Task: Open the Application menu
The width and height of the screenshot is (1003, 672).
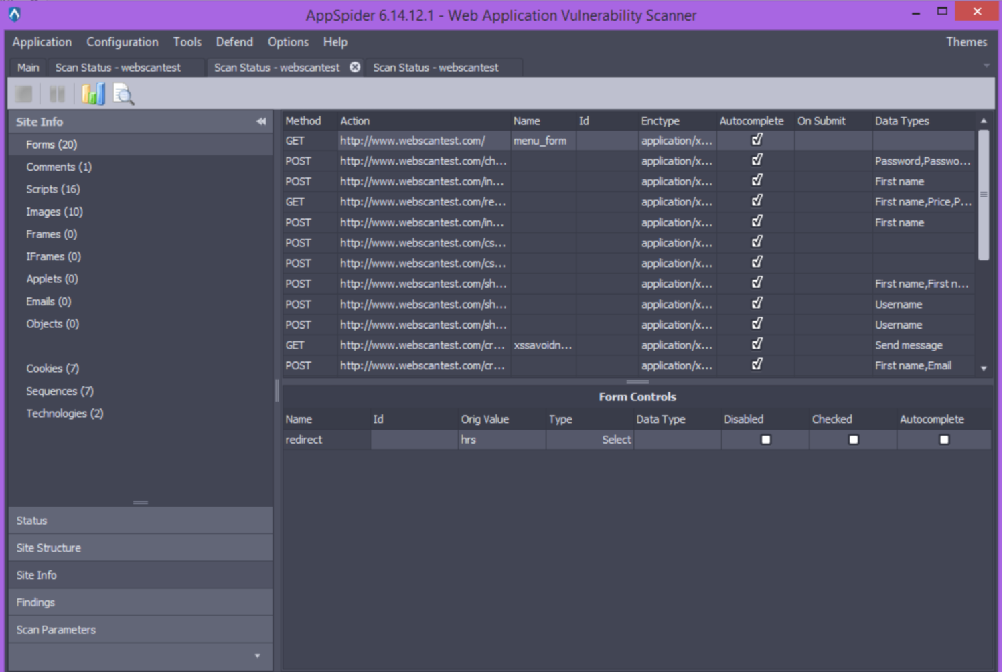Action: [x=42, y=41]
